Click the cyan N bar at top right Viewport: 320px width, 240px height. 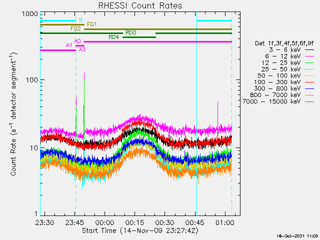tap(214, 20)
